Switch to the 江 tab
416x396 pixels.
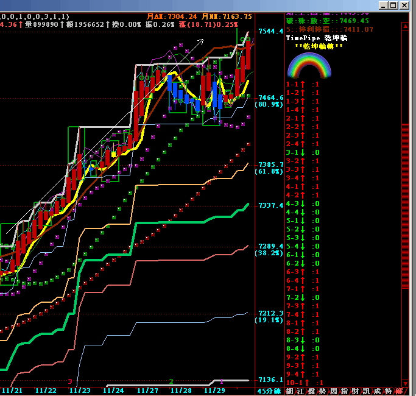(x=301, y=391)
